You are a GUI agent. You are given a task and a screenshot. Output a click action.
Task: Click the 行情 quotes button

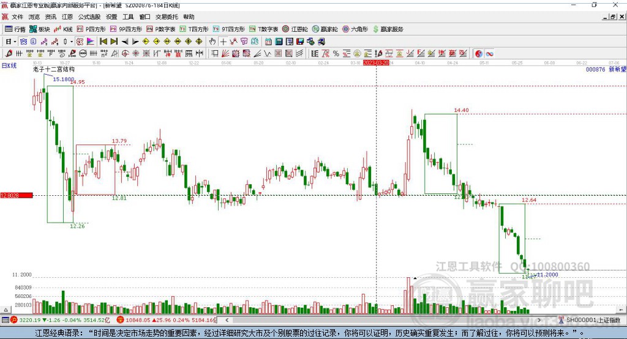coord(15,29)
